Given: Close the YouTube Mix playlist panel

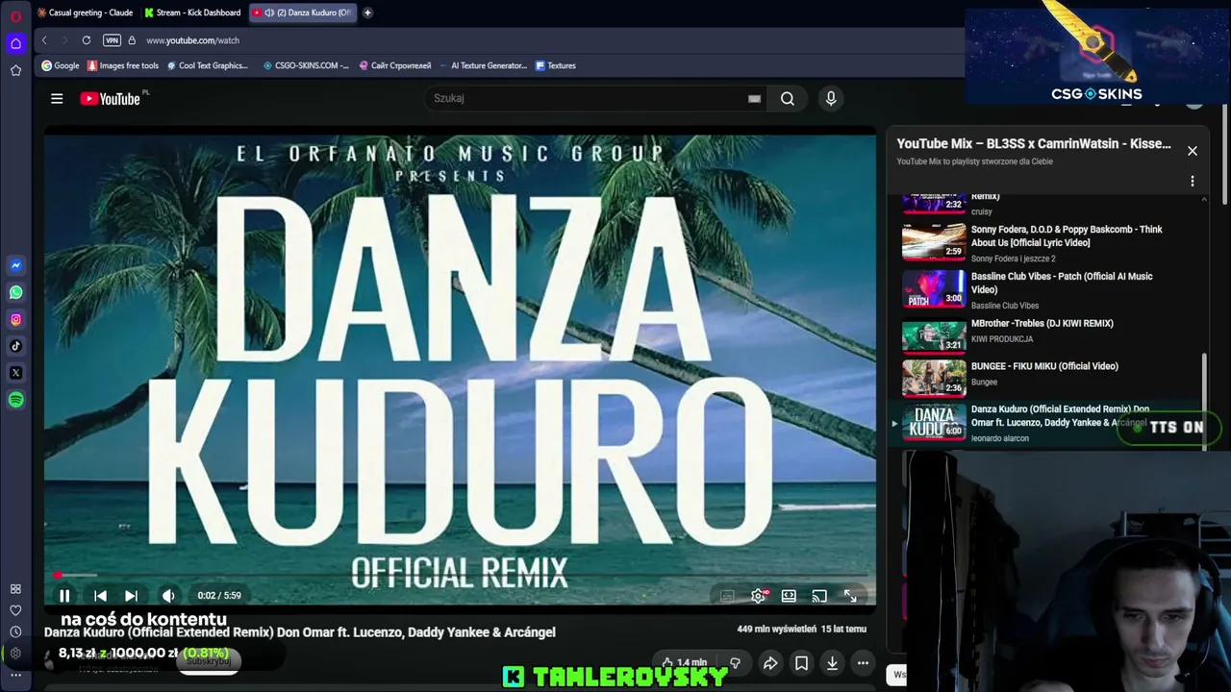Looking at the screenshot, I should pyautogui.click(x=1193, y=151).
